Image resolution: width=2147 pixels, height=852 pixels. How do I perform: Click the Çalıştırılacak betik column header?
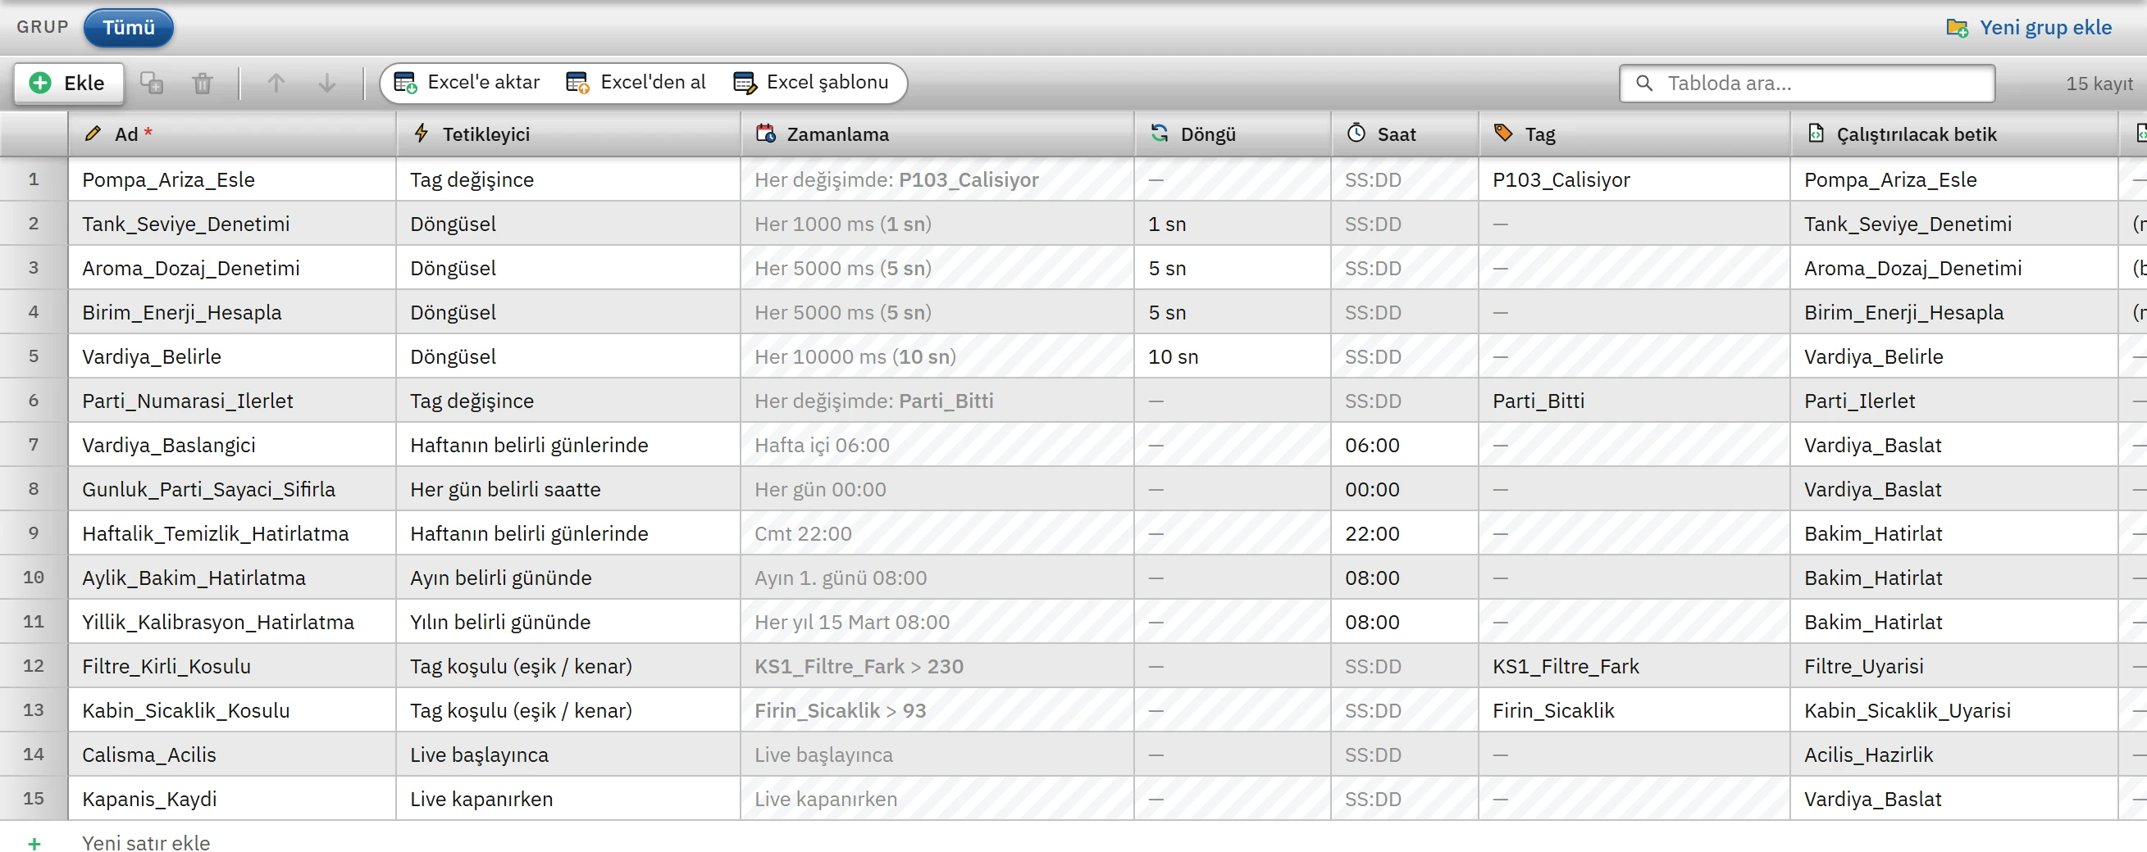pos(1953,134)
